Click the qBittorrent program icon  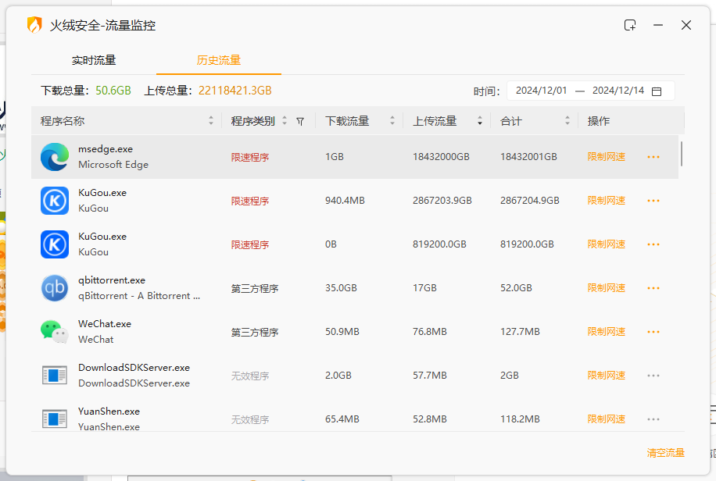click(x=55, y=288)
